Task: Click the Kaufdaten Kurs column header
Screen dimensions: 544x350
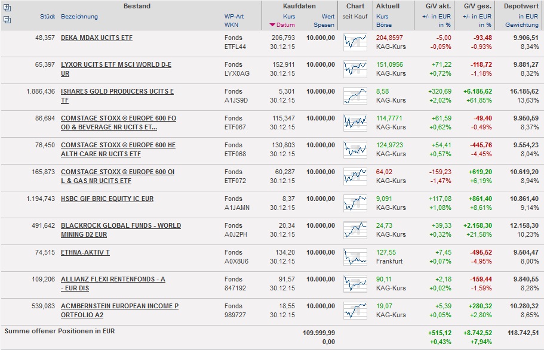Action: (x=289, y=16)
